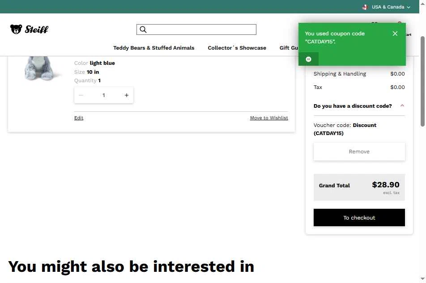Open Teddy Bears & Stuffed Animals menu

(154, 48)
